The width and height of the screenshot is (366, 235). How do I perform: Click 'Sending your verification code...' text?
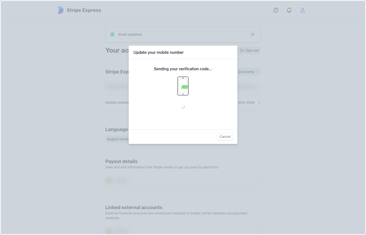coord(183,69)
